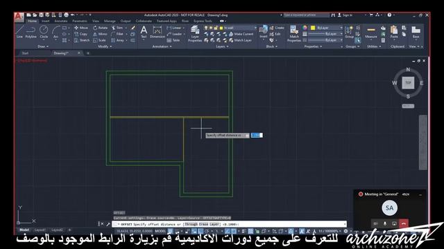Toggle layer lock icon in layer dropdown
Image resolution: width=444 pixels, height=249 pixels.
click(x=216, y=28)
